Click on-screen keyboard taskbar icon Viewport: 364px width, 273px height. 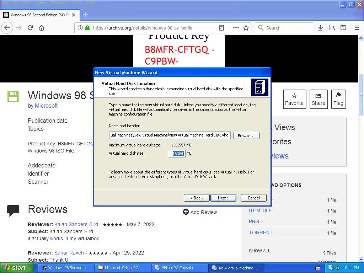coord(318,268)
